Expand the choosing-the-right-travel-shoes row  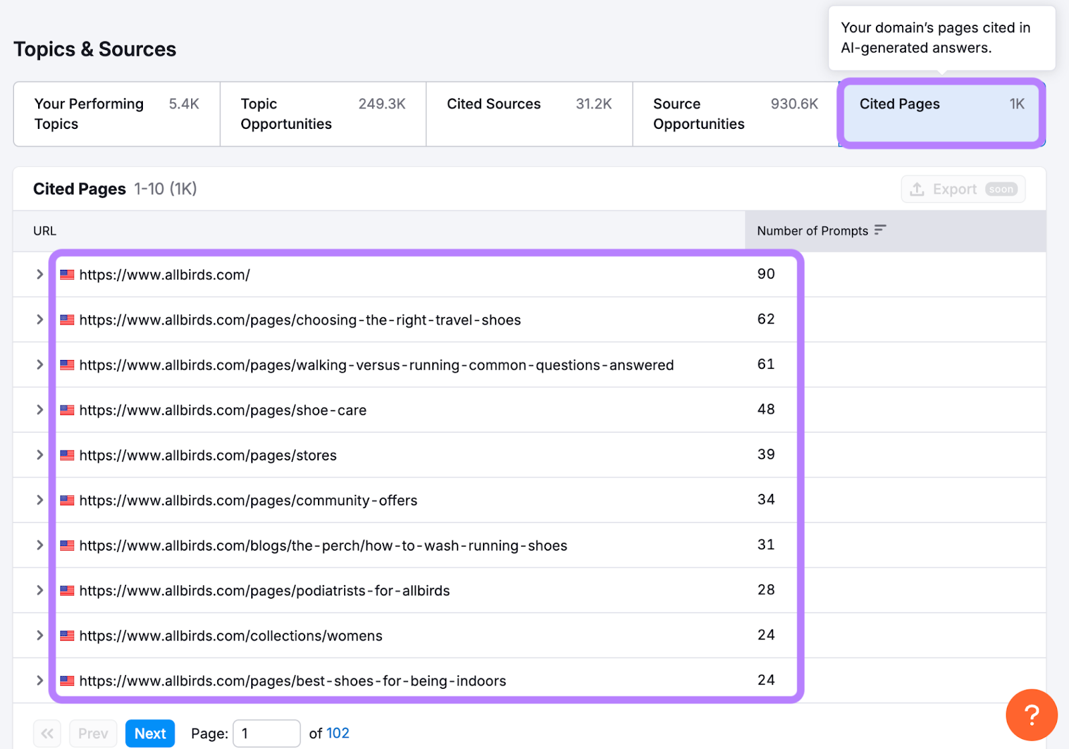coord(39,320)
